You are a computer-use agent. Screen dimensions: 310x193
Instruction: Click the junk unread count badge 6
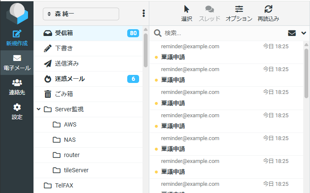pyautogui.click(x=133, y=79)
